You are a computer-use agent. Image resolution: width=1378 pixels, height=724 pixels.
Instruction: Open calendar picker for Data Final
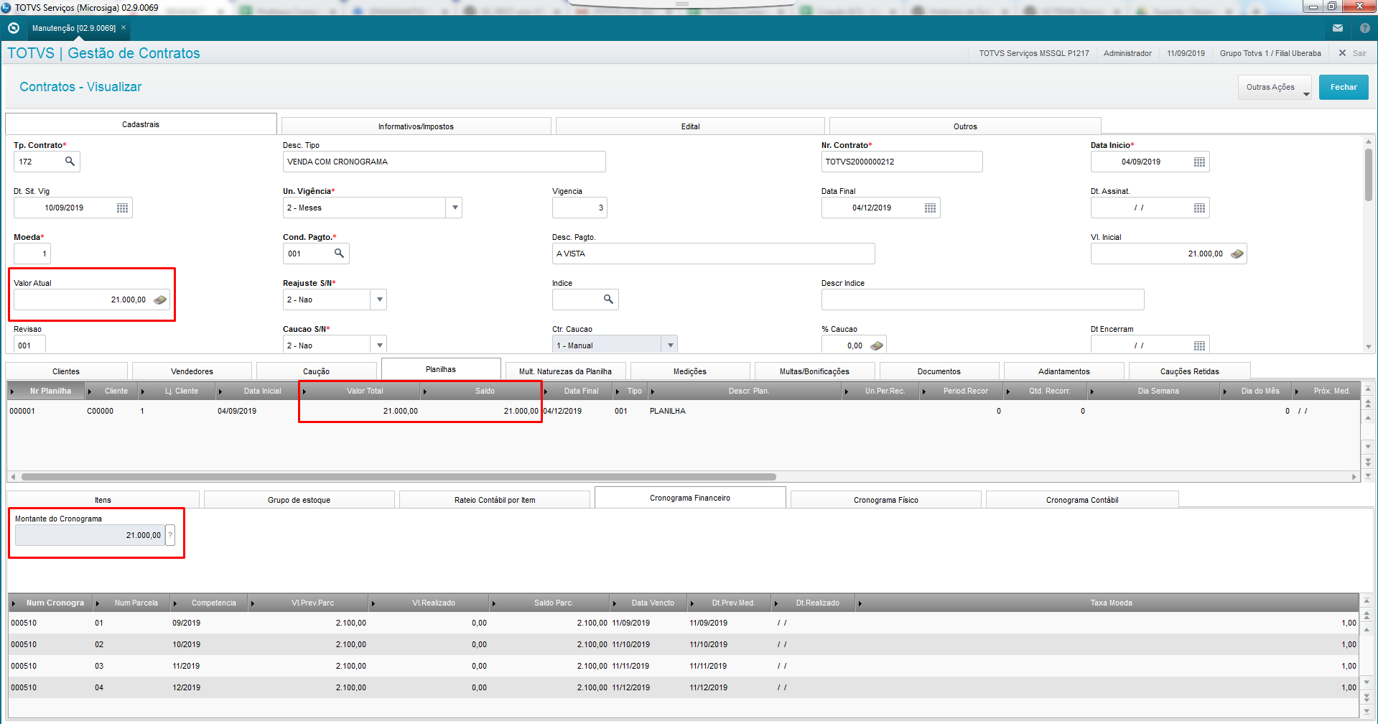point(930,208)
